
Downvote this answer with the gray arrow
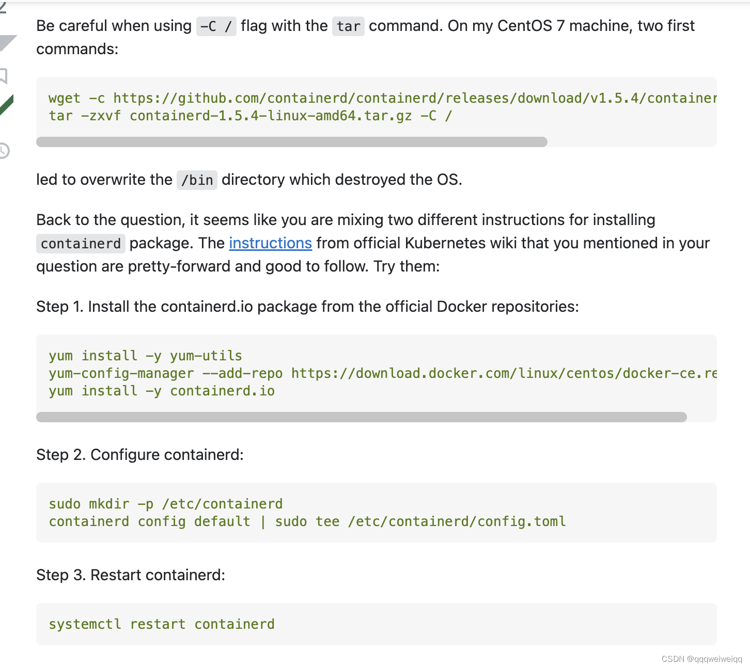tap(6, 42)
